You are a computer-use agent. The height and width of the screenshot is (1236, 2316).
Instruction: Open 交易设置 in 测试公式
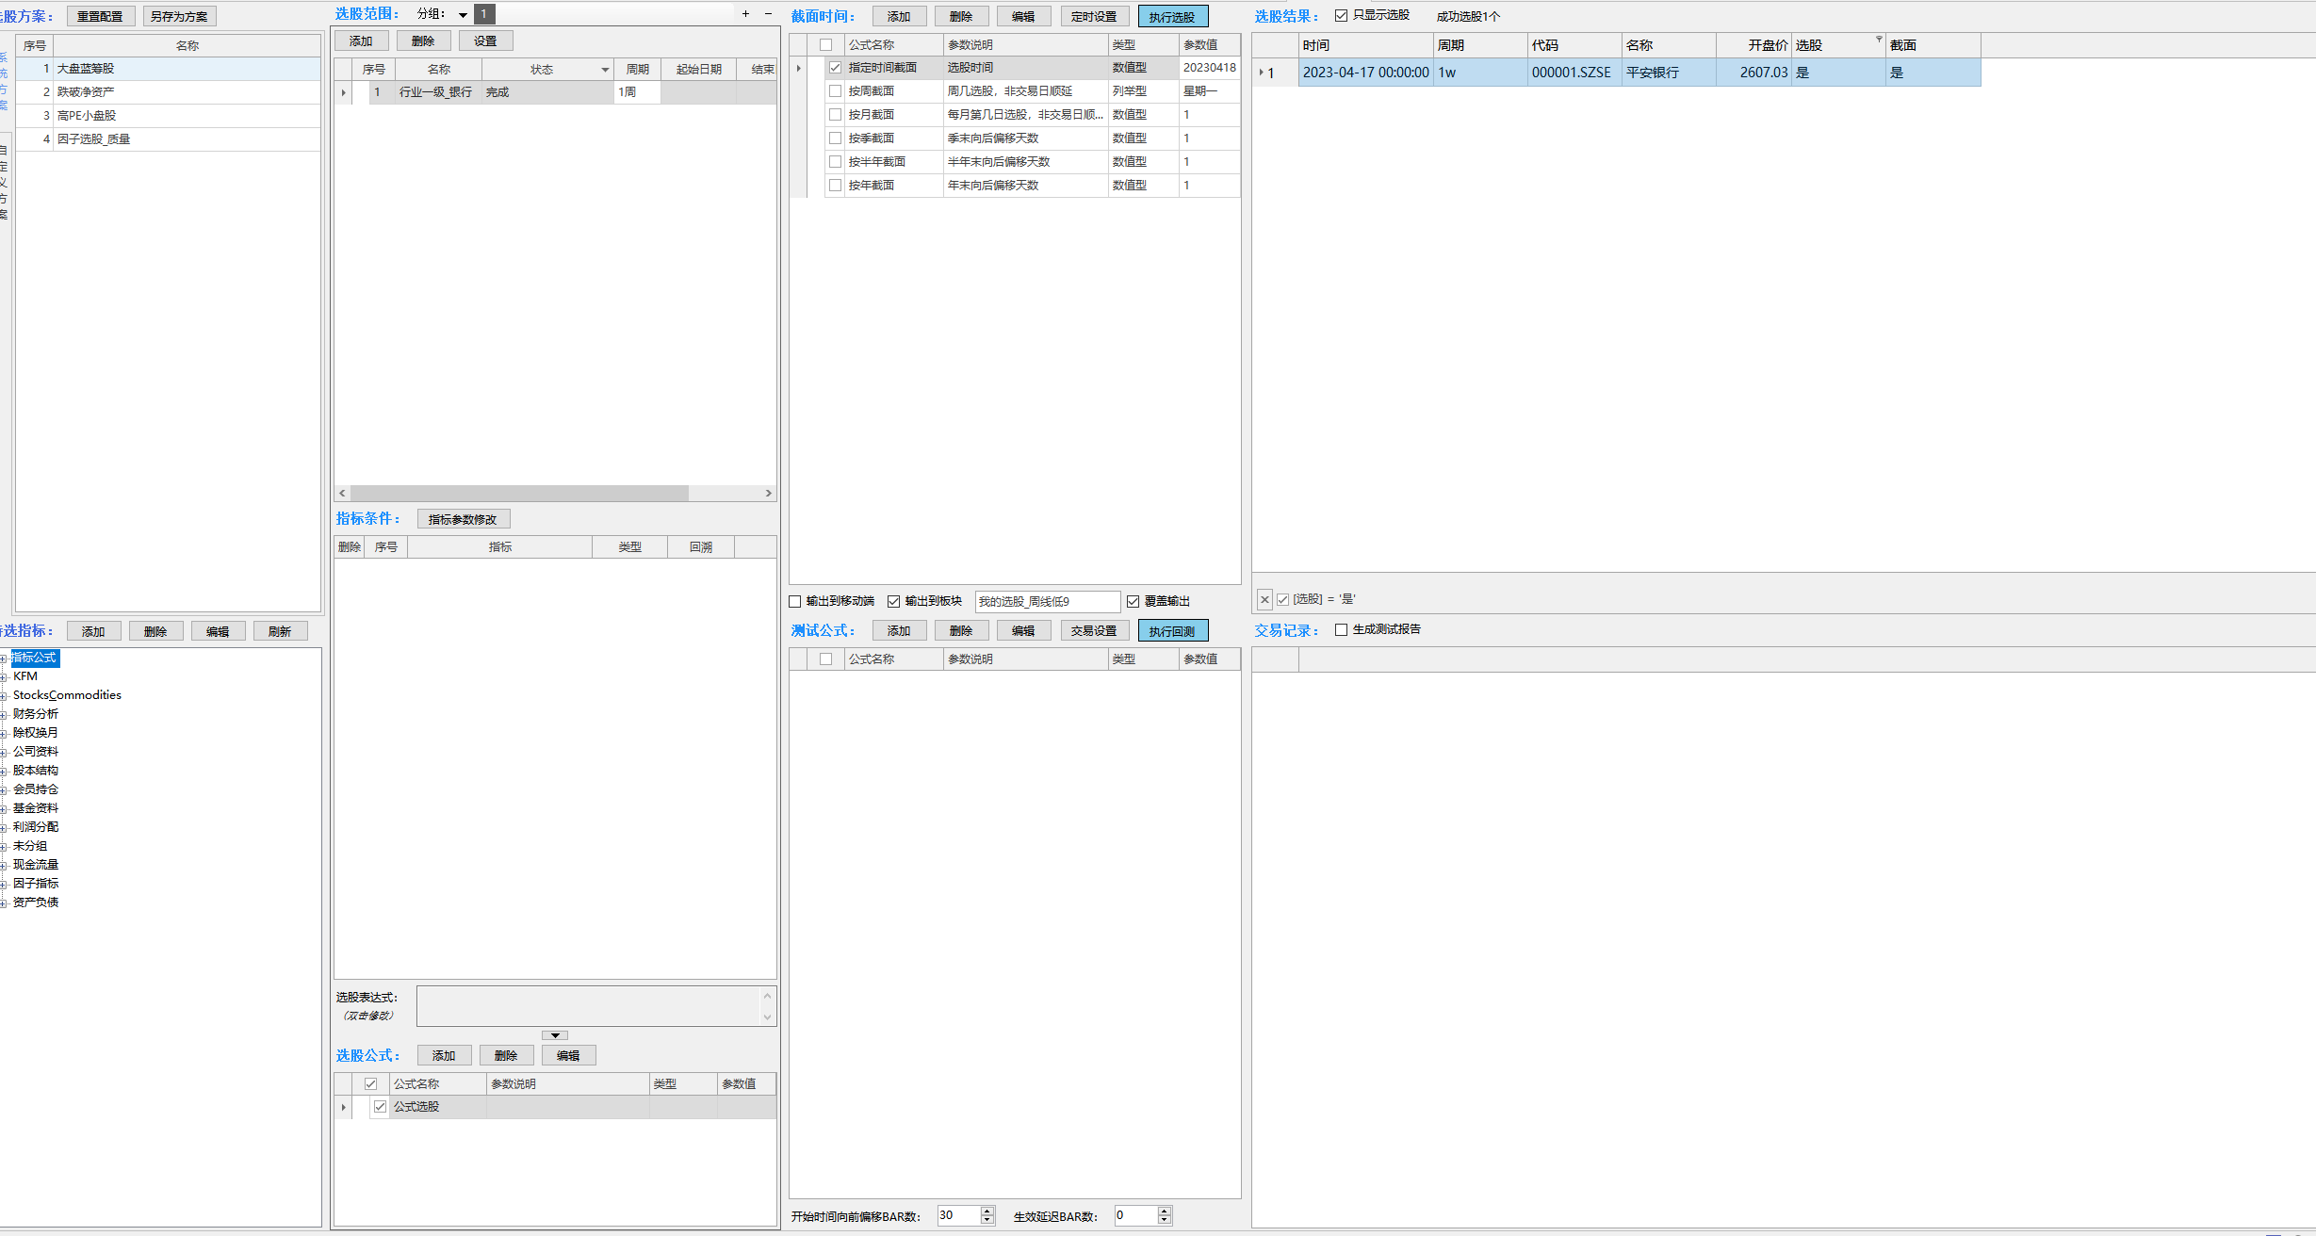pyautogui.click(x=1094, y=630)
